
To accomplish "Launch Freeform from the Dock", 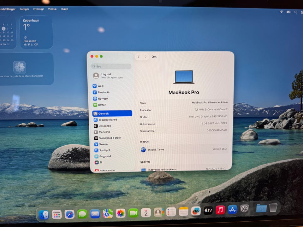I will (196, 211).
